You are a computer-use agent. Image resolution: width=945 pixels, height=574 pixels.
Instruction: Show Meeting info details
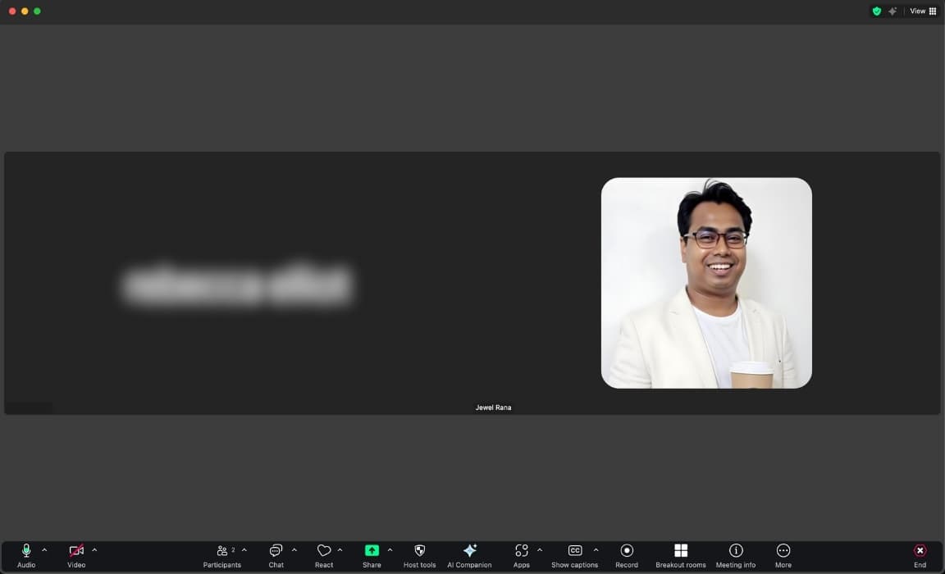(x=735, y=554)
